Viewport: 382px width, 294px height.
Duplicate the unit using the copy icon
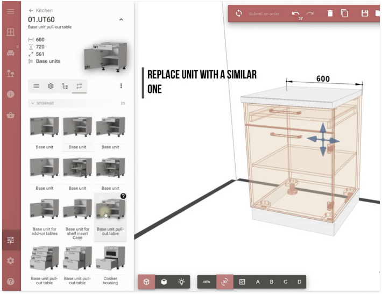tap(345, 13)
